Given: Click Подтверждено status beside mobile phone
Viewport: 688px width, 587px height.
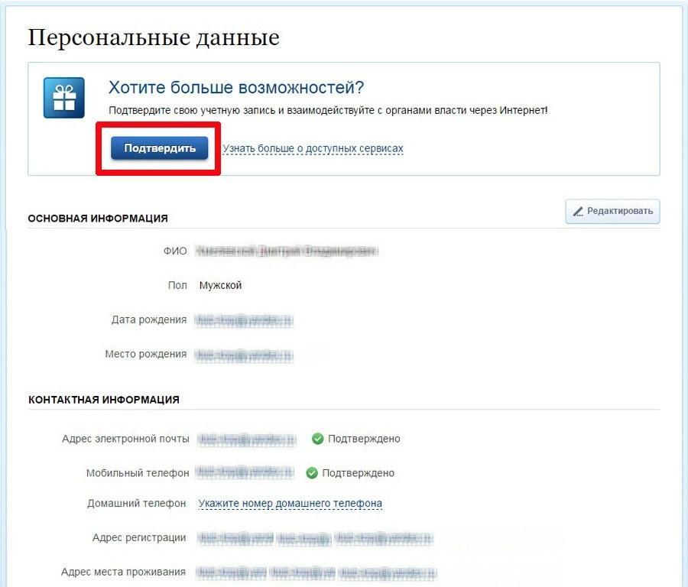Looking at the screenshot, I should pos(358,473).
